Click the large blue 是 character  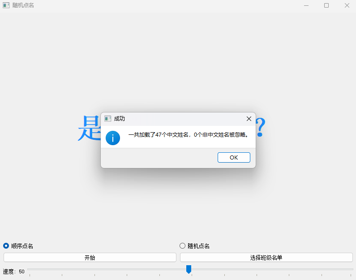[x=89, y=129]
